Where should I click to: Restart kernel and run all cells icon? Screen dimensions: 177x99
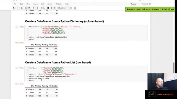click(55, 8)
